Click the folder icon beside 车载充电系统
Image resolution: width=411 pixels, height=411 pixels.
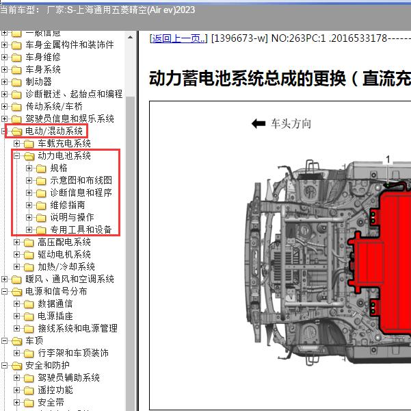pos(29,144)
